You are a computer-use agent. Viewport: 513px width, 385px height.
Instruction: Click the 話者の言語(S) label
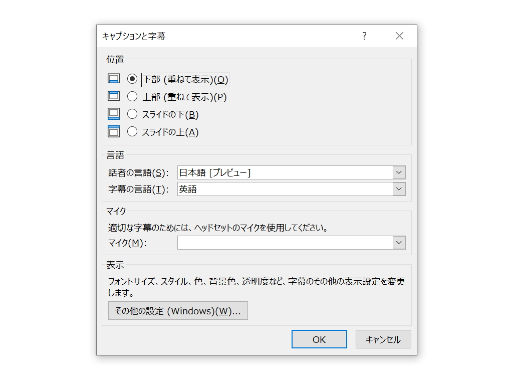click(x=138, y=173)
